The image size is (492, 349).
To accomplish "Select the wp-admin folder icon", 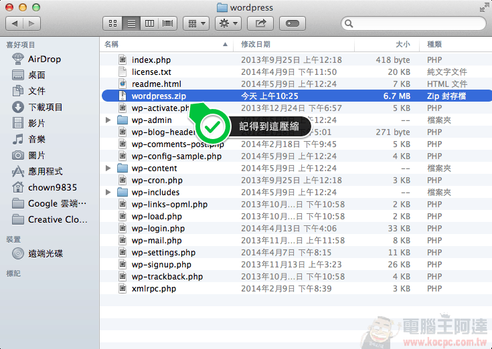I will coord(122,120).
